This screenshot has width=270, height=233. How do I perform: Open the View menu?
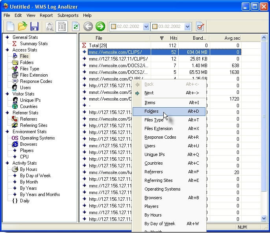(31, 15)
